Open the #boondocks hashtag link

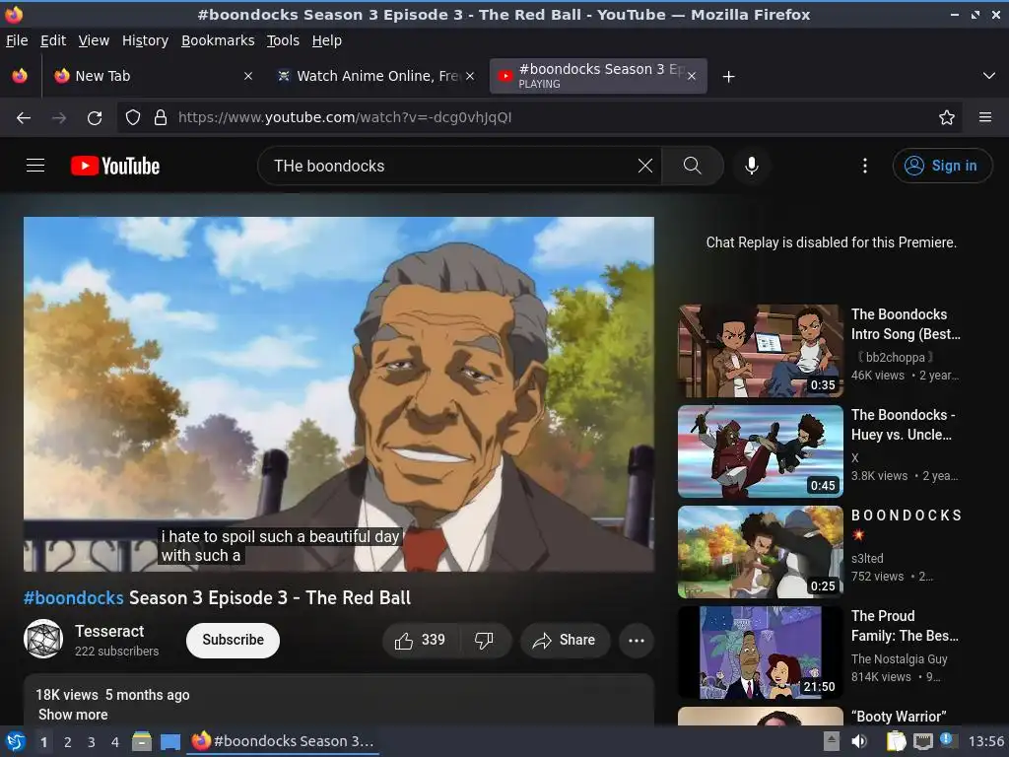[73, 598]
